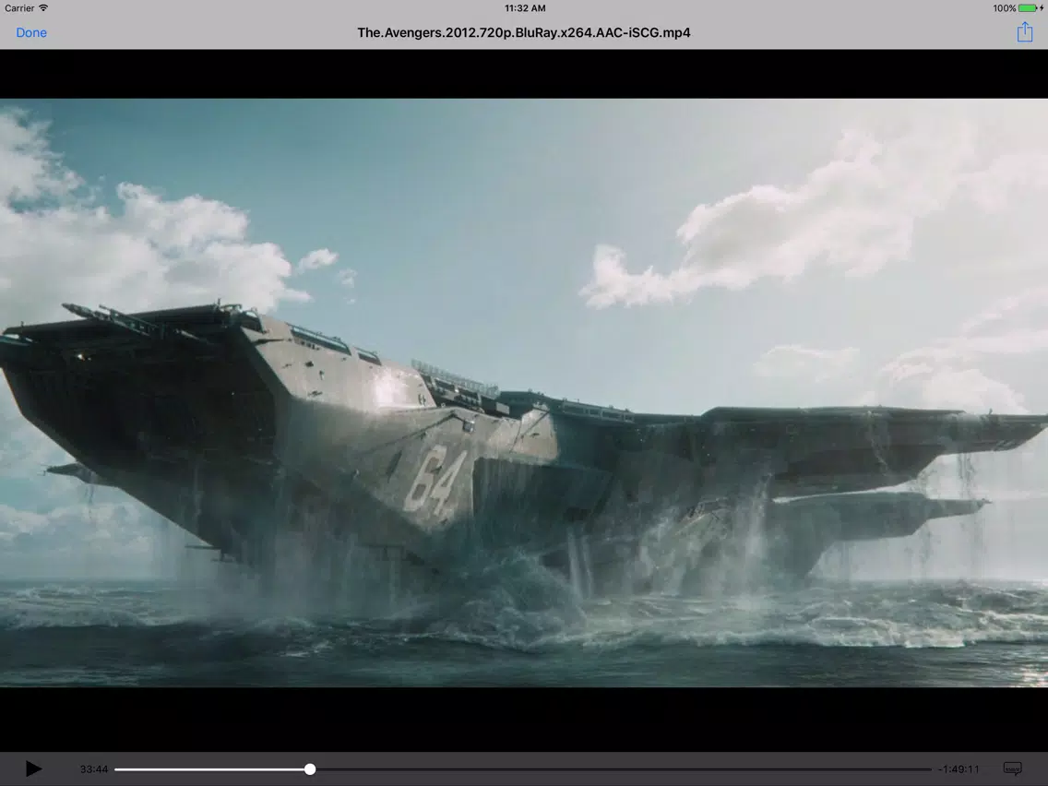
Task: Click the Carrier label in status bar
Action: click(19, 8)
